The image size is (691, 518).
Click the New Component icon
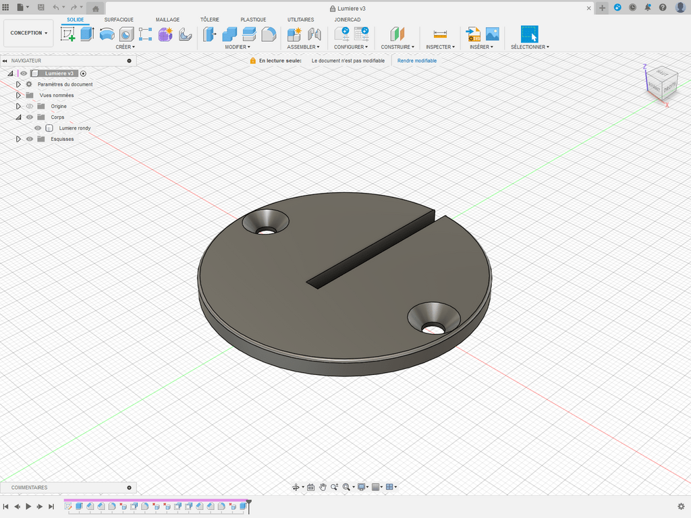[294, 34]
